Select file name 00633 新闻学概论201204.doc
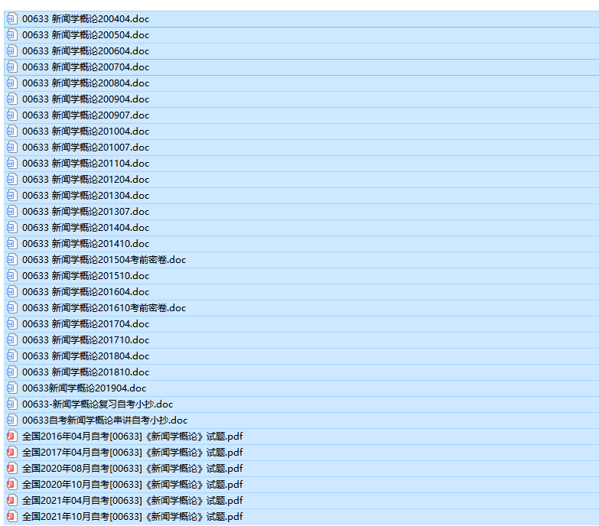The image size is (599, 526). coord(86,179)
